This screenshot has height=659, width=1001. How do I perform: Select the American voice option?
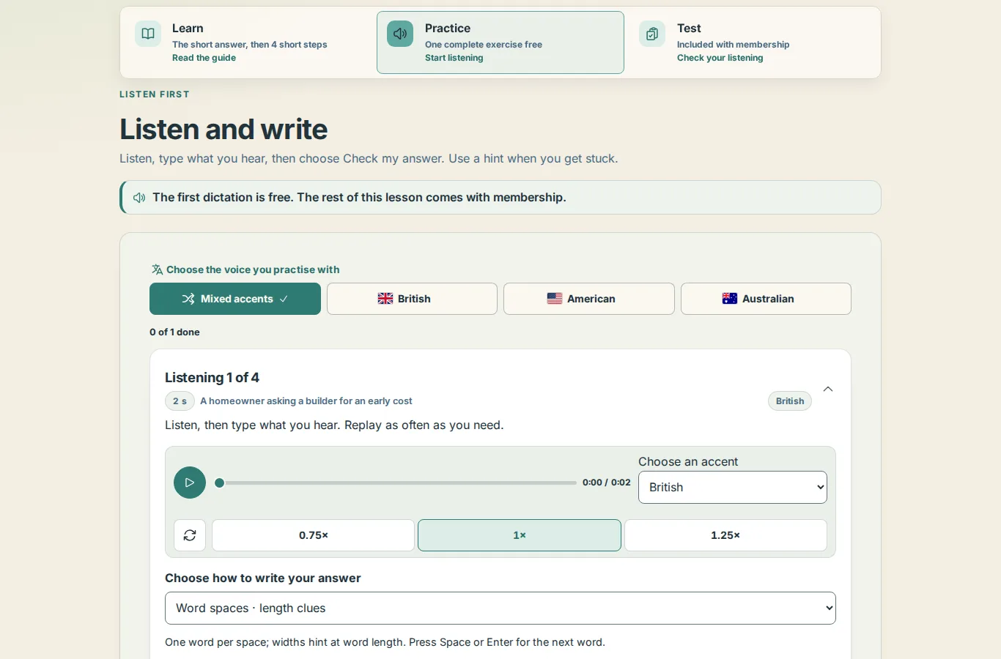point(589,299)
